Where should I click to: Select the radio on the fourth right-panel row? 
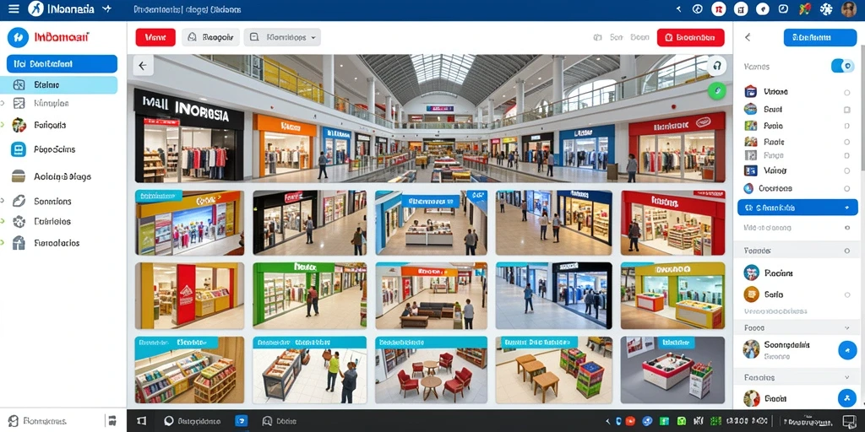[x=846, y=142]
